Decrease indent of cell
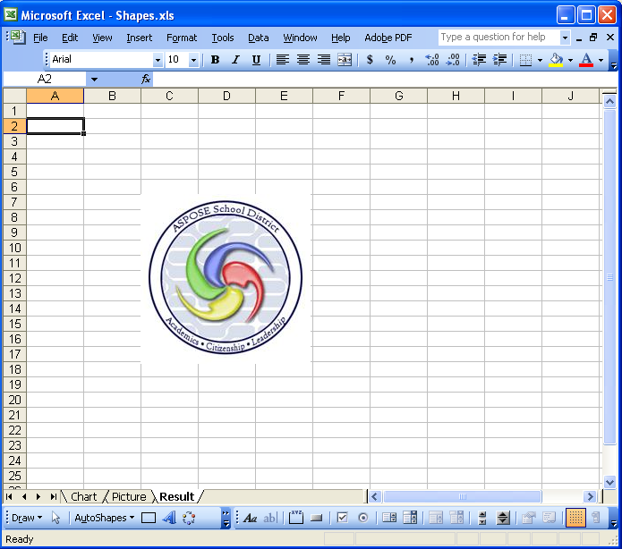622x549 pixels. (479, 60)
